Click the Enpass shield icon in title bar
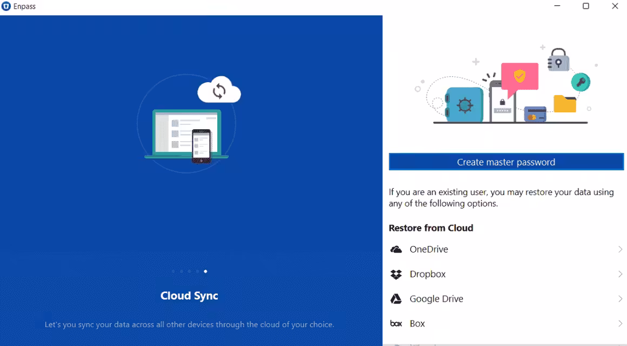 [x=6, y=6]
